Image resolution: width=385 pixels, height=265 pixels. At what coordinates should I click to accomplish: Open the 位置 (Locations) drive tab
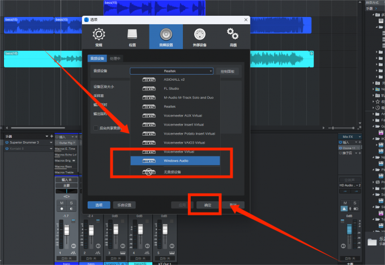coord(132,37)
